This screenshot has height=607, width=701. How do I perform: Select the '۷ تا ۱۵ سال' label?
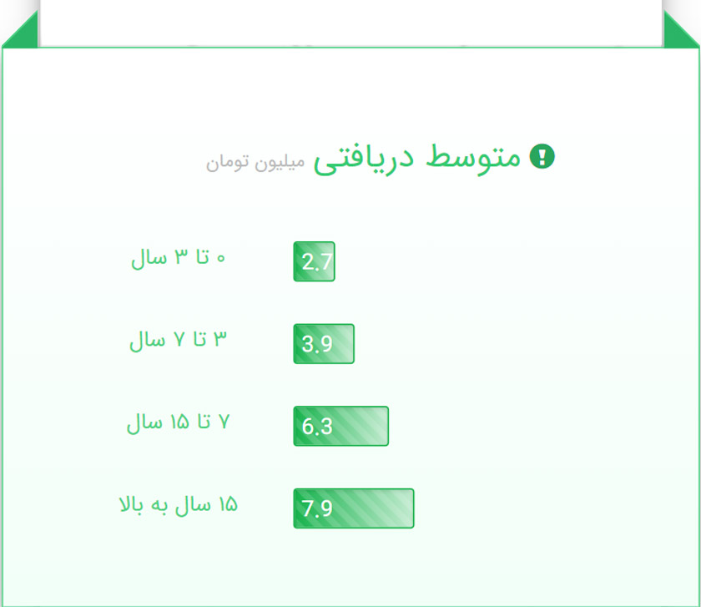pyautogui.click(x=178, y=422)
